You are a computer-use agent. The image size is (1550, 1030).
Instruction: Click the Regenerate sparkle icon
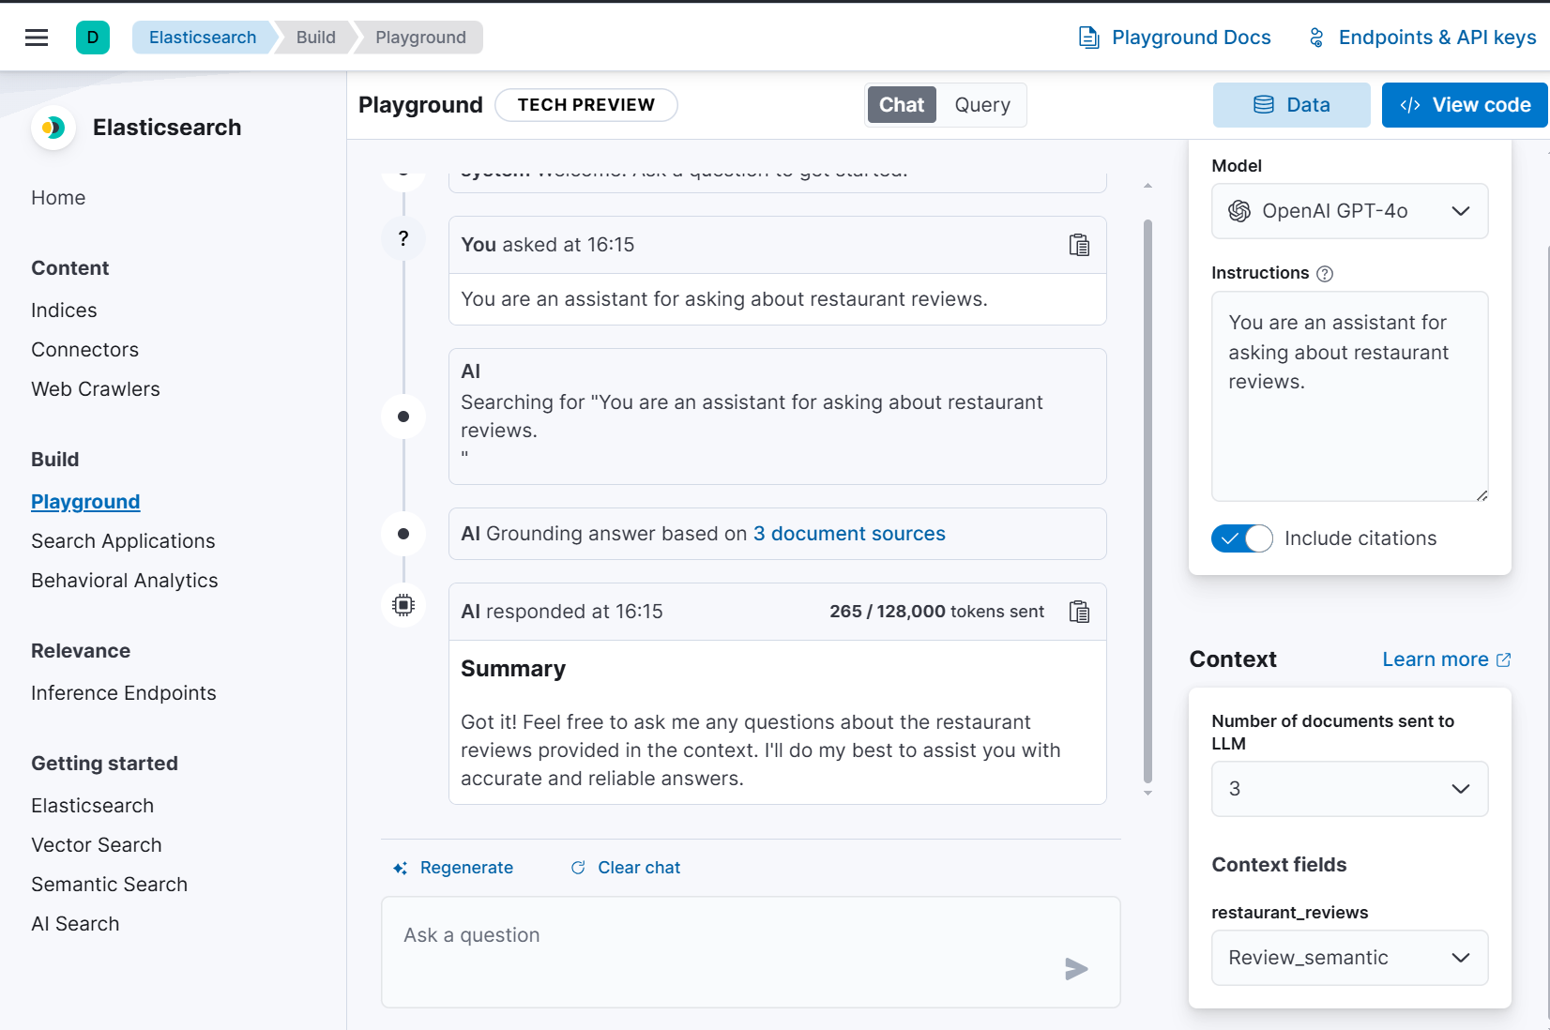(x=400, y=869)
